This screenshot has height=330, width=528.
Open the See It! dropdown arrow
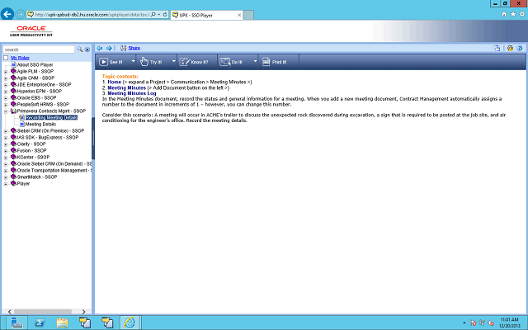point(133,62)
